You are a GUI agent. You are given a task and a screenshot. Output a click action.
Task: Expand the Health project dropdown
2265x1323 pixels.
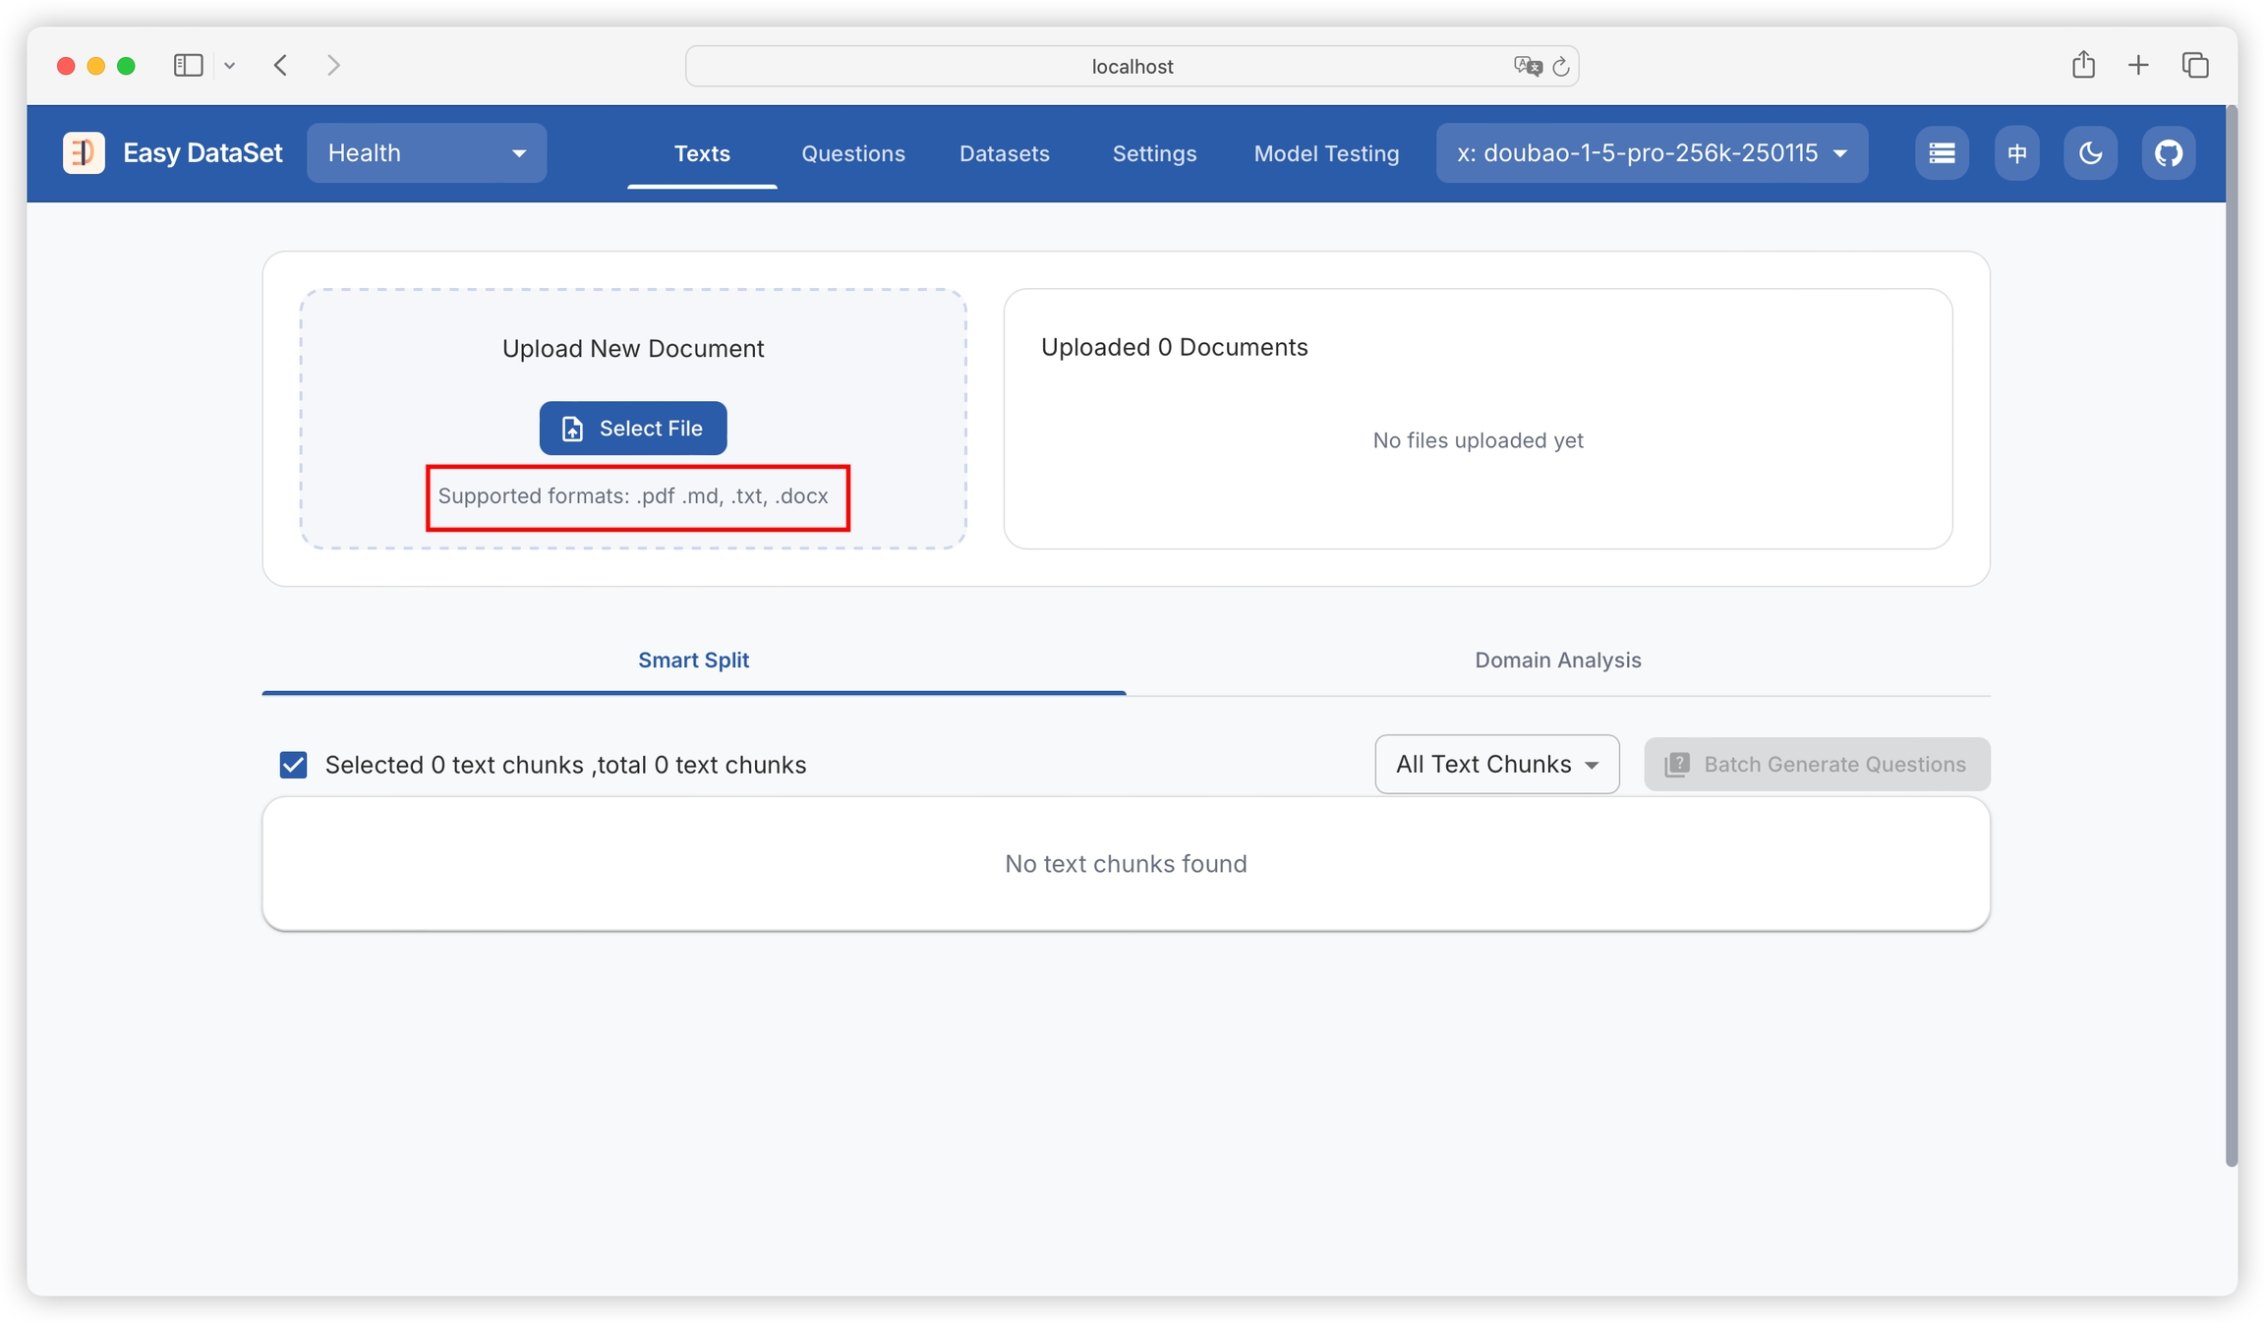tap(426, 152)
